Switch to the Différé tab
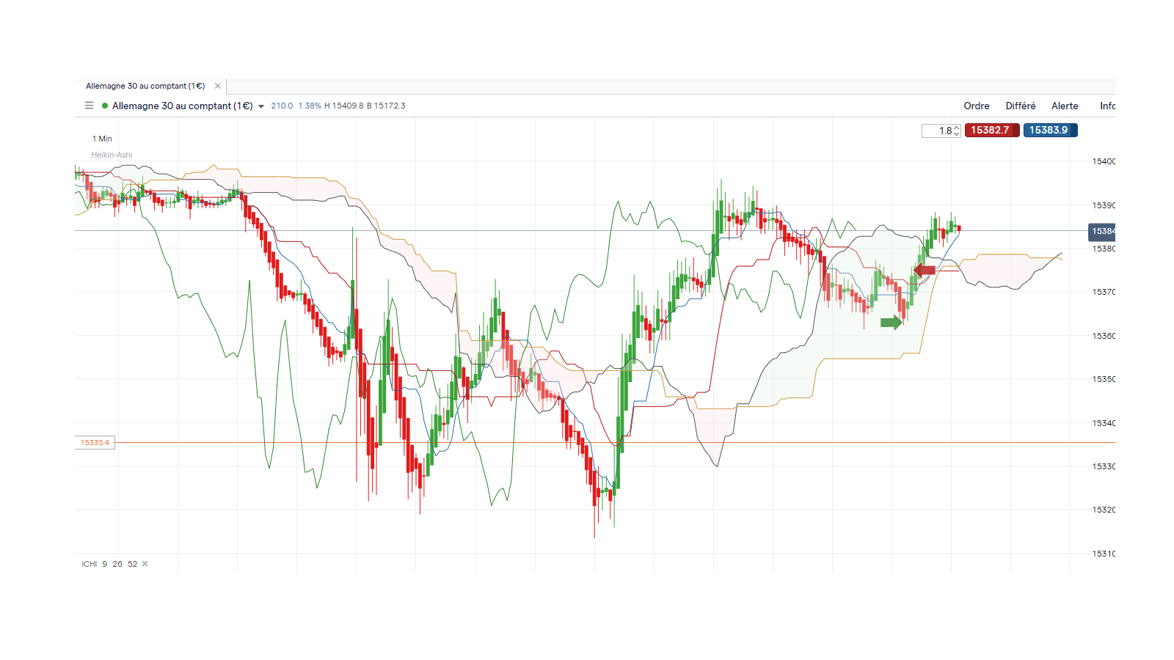1174x660 pixels. (1021, 106)
